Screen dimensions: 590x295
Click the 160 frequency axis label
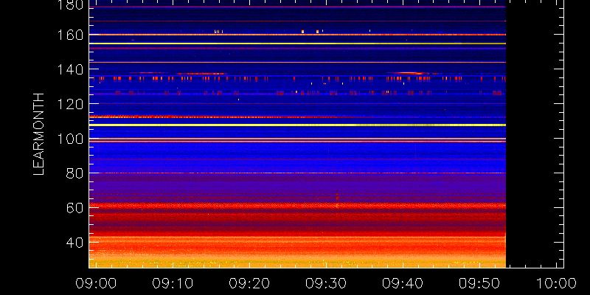pyautogui.click(x=71, y=35)
